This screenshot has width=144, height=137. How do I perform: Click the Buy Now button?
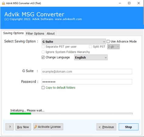tap(23, 127)
